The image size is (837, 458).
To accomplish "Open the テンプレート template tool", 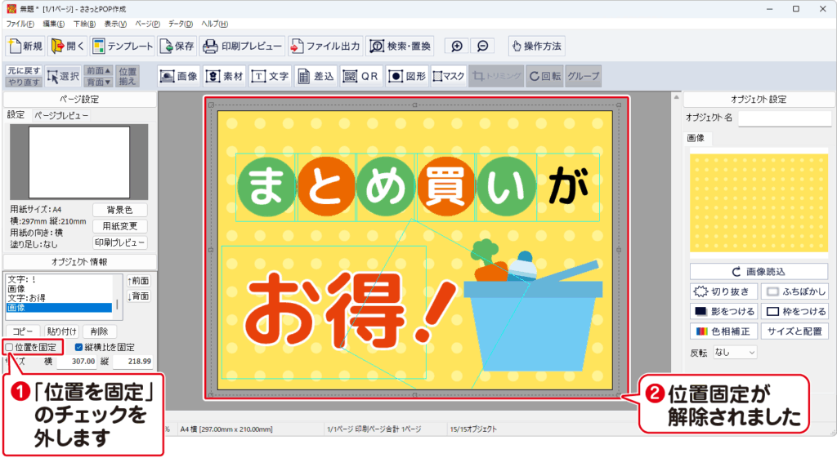I will pos(122,46).
